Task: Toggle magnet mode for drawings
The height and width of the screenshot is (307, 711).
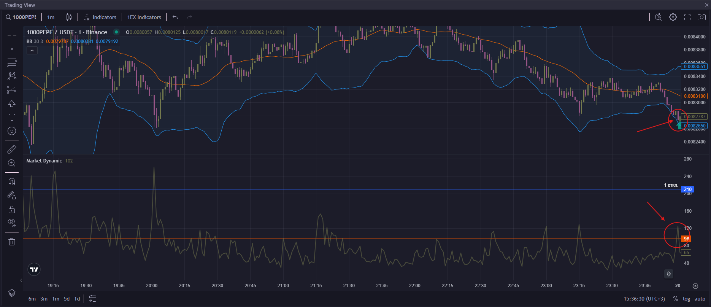Action: point(12,182)
